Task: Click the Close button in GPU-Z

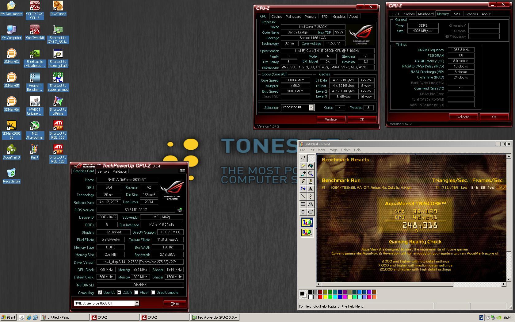Action: click(175, 304)
